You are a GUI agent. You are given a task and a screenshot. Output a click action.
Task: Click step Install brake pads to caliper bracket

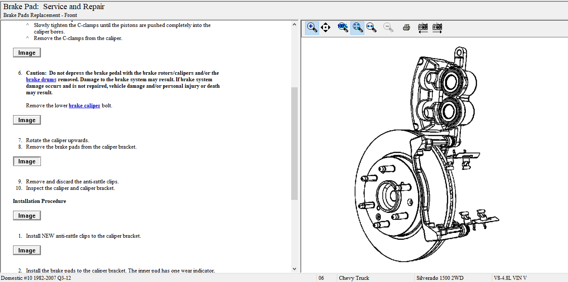pyautogui.click(x=121, y=270)
